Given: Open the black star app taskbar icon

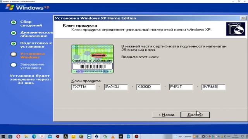Looking at the screenshot, I should [65, 136].
